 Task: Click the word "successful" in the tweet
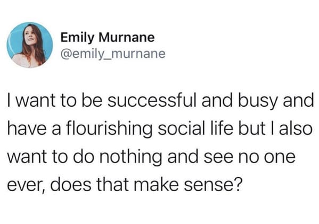click(x=152, y=100)
